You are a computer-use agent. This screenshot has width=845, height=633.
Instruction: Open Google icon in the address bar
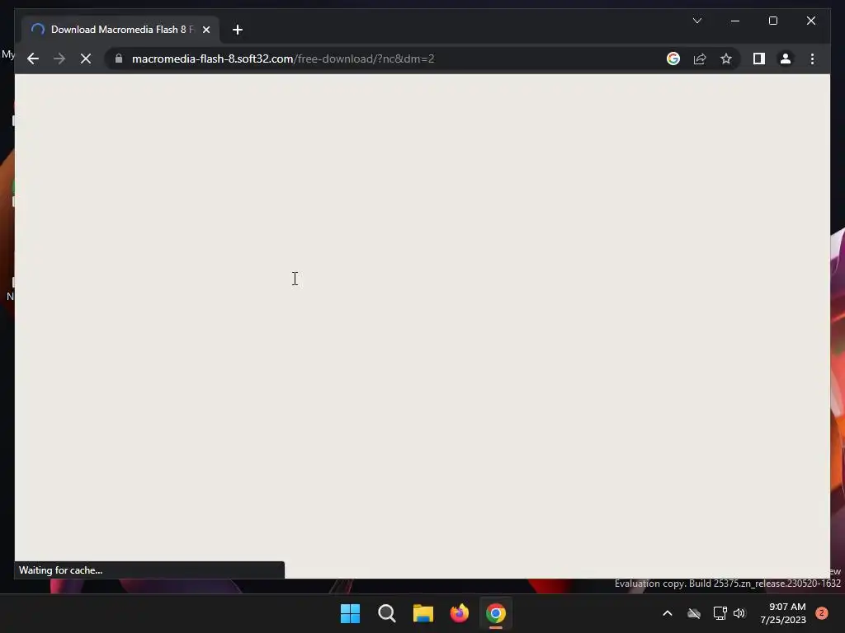[673, 59]
